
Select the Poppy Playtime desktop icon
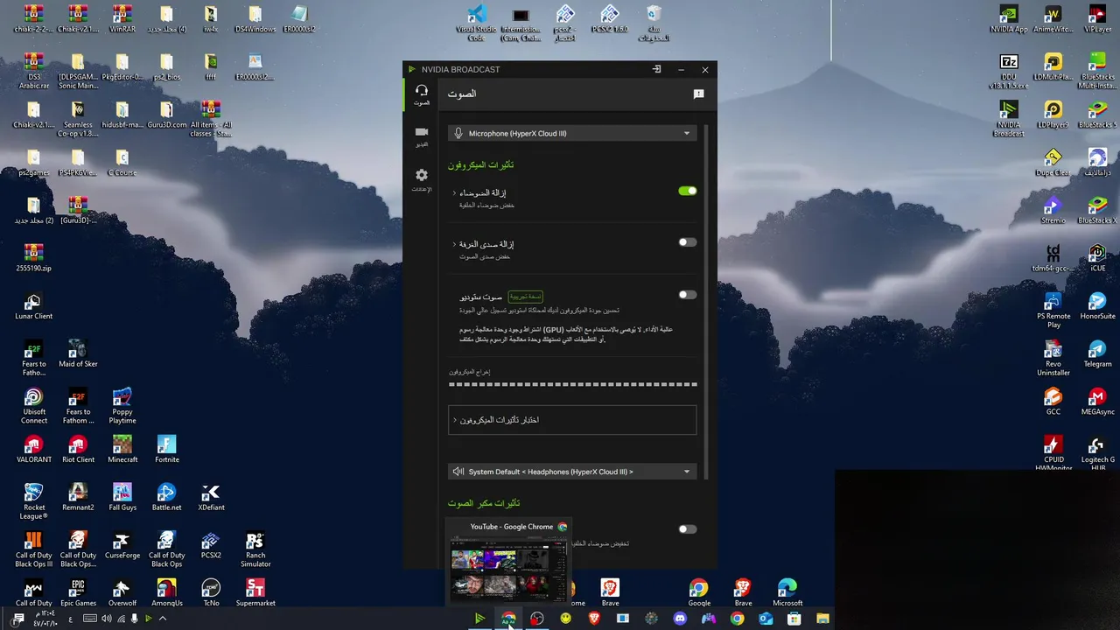click(122, 405)
